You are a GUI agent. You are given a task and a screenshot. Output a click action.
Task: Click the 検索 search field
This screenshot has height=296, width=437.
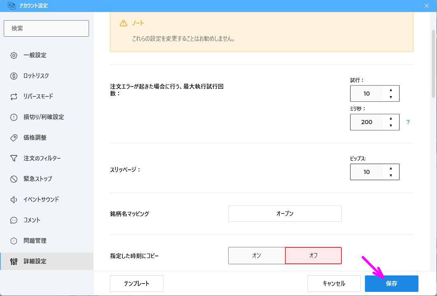pyautogui.click(x=46, y=28)
